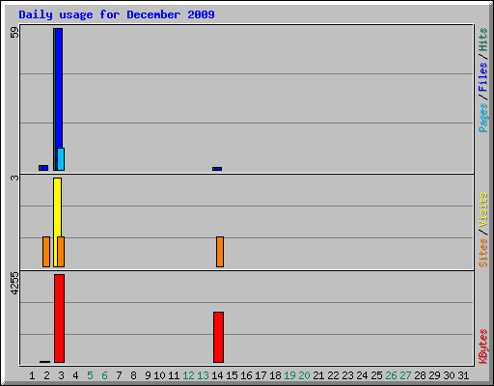
Task: Click day label '21' on the axis
Action: 318,375
